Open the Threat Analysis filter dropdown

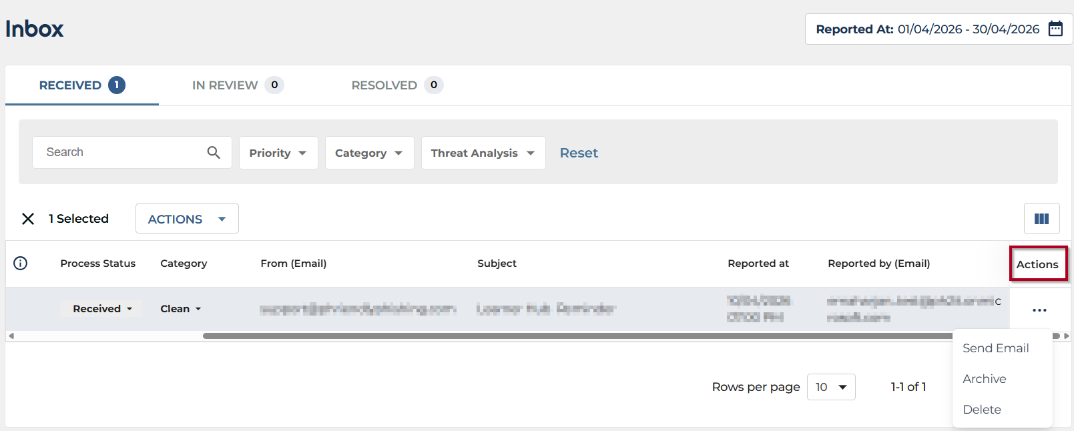483,153
